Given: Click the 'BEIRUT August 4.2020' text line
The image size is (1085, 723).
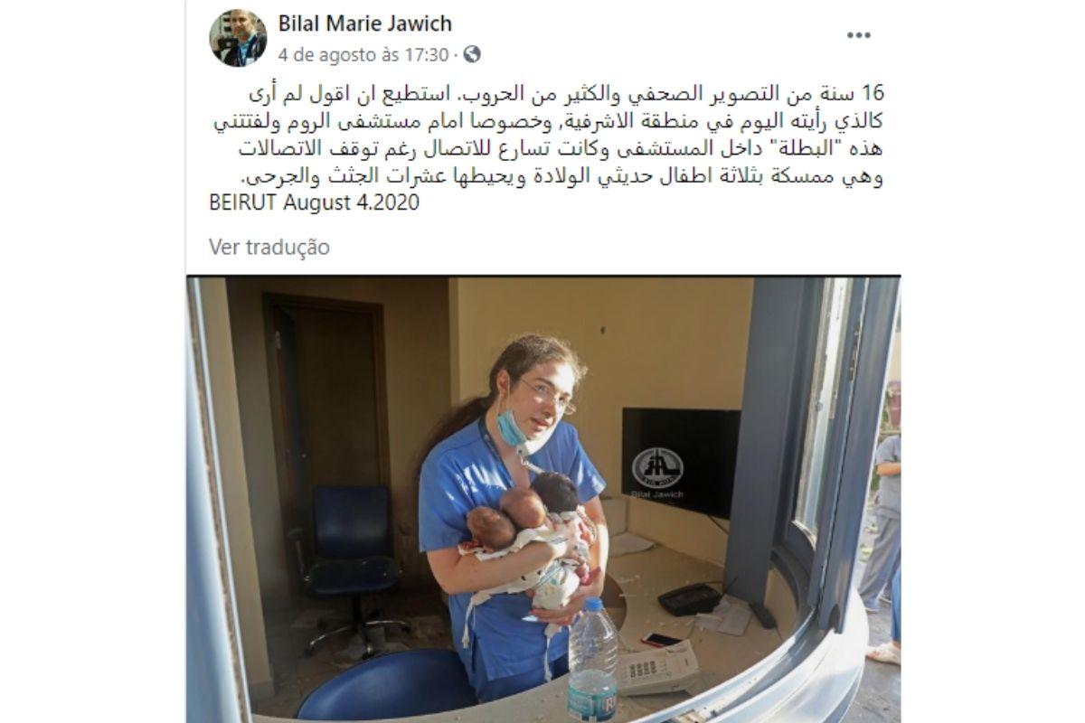Looking at the screenshot, I should click(x=315, y=202).
